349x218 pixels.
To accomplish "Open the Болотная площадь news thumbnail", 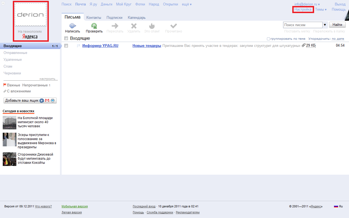I will click(10, 122).
